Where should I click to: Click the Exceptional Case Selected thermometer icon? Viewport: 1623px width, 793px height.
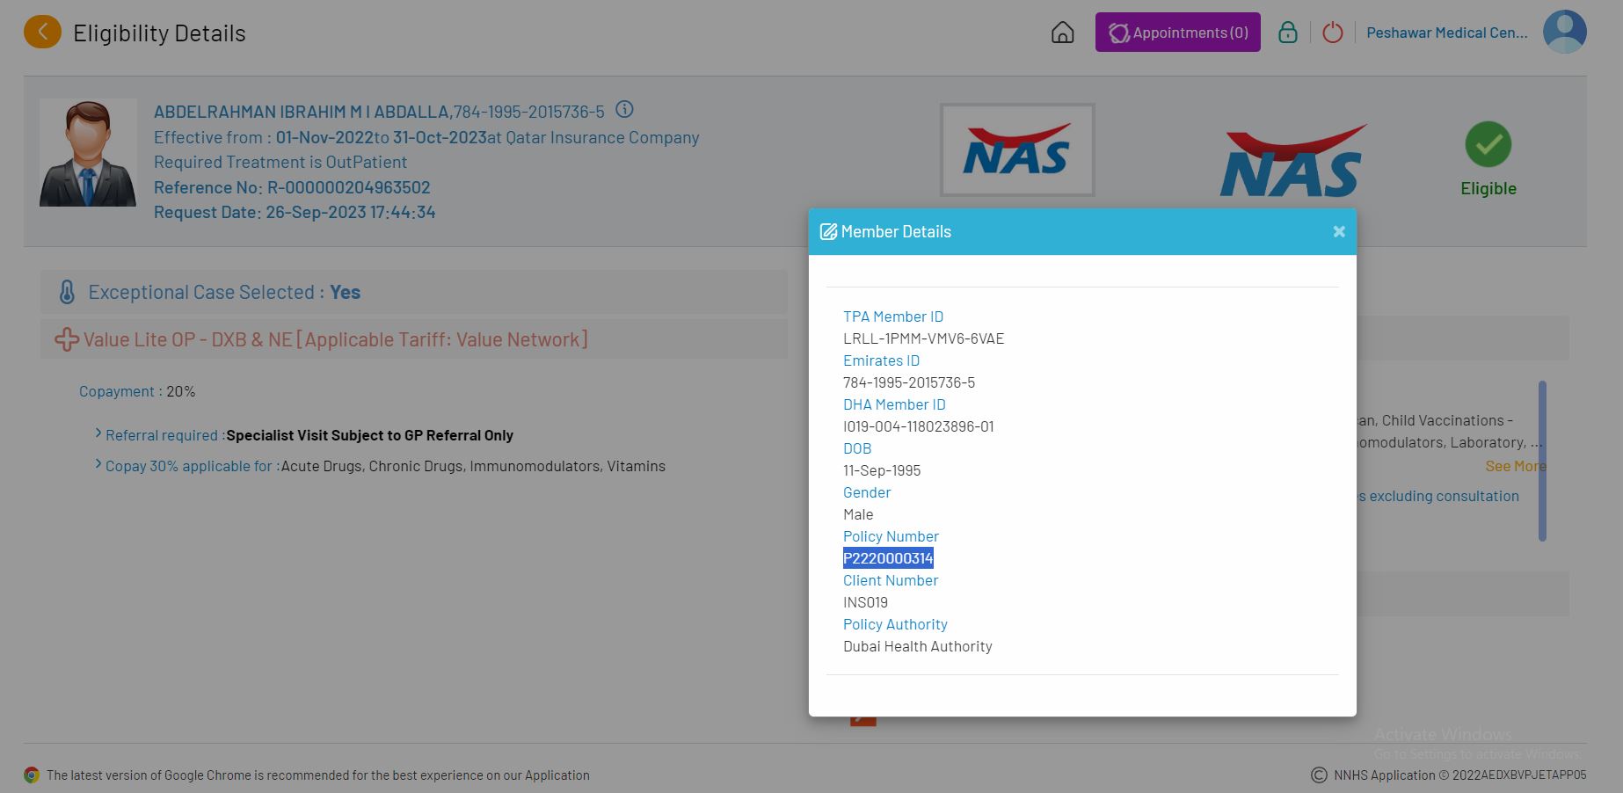click(67, 292)
